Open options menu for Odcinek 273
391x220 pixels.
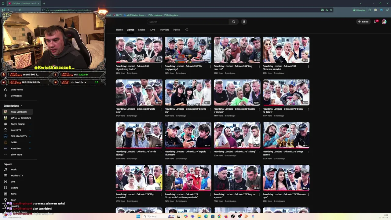tap(210, 195)
